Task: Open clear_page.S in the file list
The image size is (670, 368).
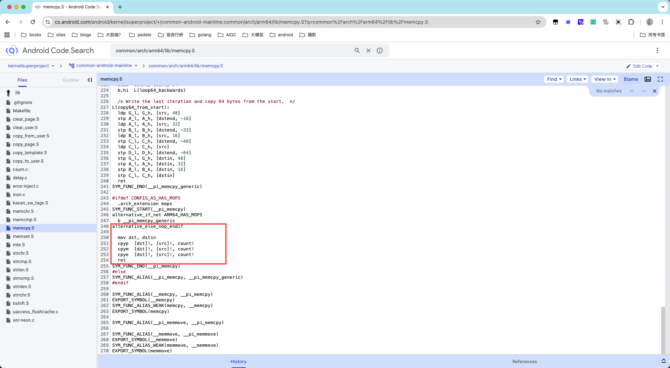Action: click(x=26, y=119)
